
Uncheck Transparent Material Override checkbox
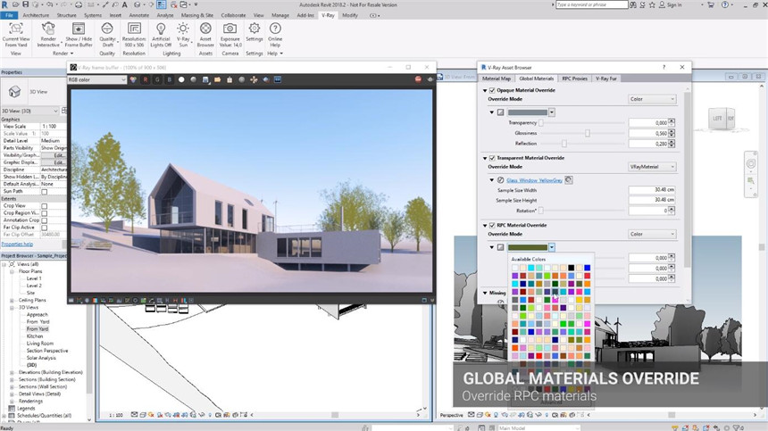click(x=491, y=158)
